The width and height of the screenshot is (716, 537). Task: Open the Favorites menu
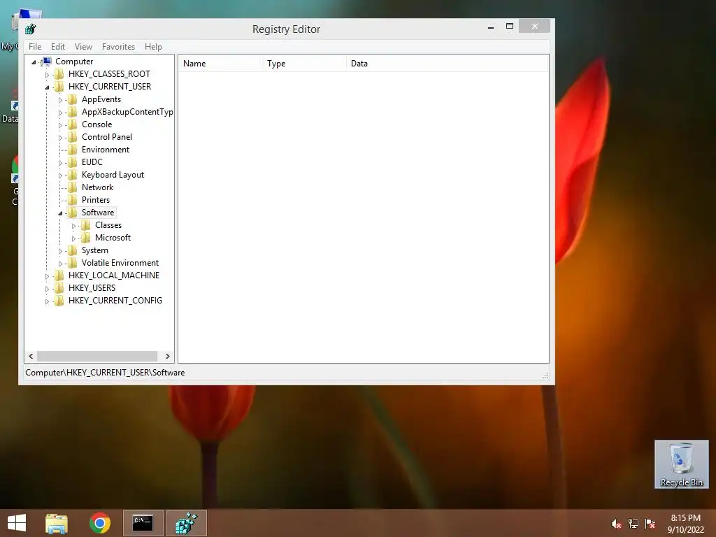pos(118,47)
